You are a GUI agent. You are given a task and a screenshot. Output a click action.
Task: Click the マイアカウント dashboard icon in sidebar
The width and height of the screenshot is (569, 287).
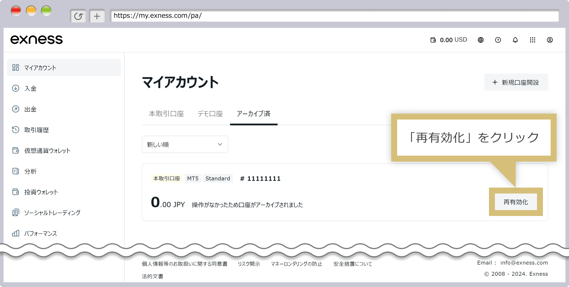pos(15,67)
